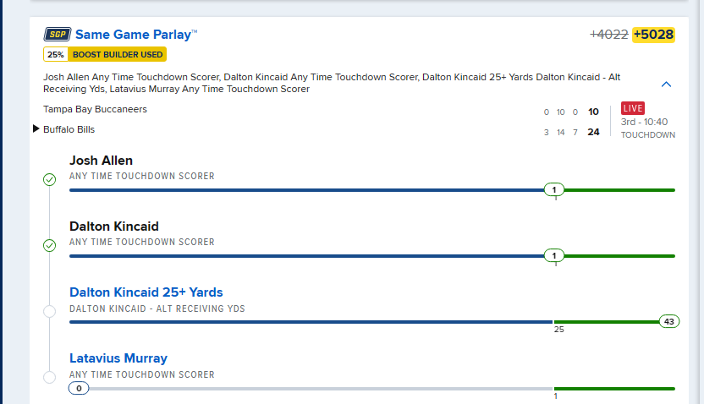The height and width of the screenshot is (404, 704).
Task: Click the red LIVE badge
Action: pos(633,108)
